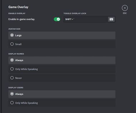Click the 'Enable in-game overlay.' text
Image resolution: width=136 pixels, height=113 pixels.
[x=22, y=19]
